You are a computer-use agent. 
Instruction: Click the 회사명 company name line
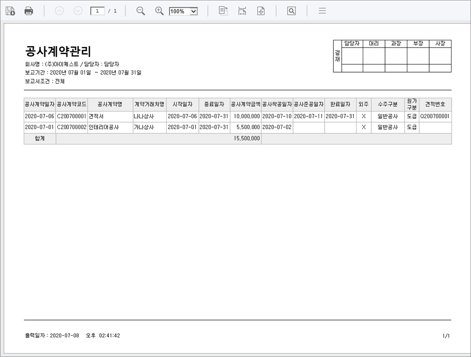72,64
